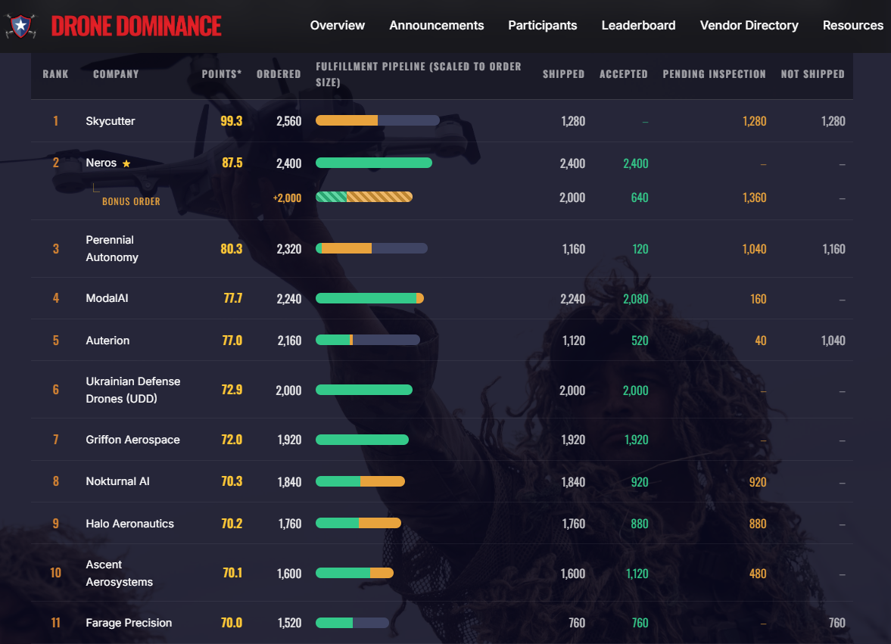The width and height of the screenshot is (891, 644).
Task: Open the Overview nav item
Action: pos(337,26)
